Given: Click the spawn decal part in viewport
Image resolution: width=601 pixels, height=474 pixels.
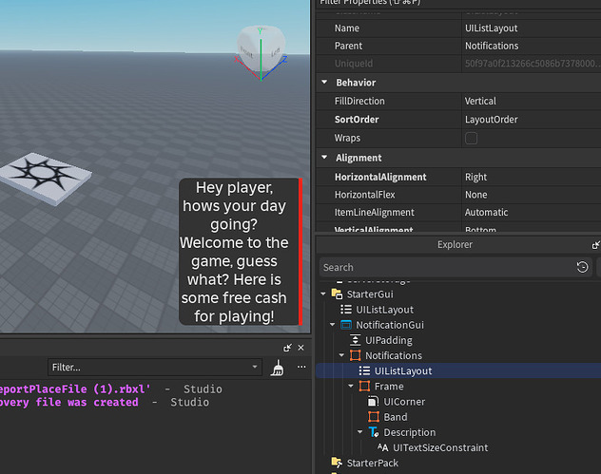Looking at the screenshot, I should [x=46, y=178].
